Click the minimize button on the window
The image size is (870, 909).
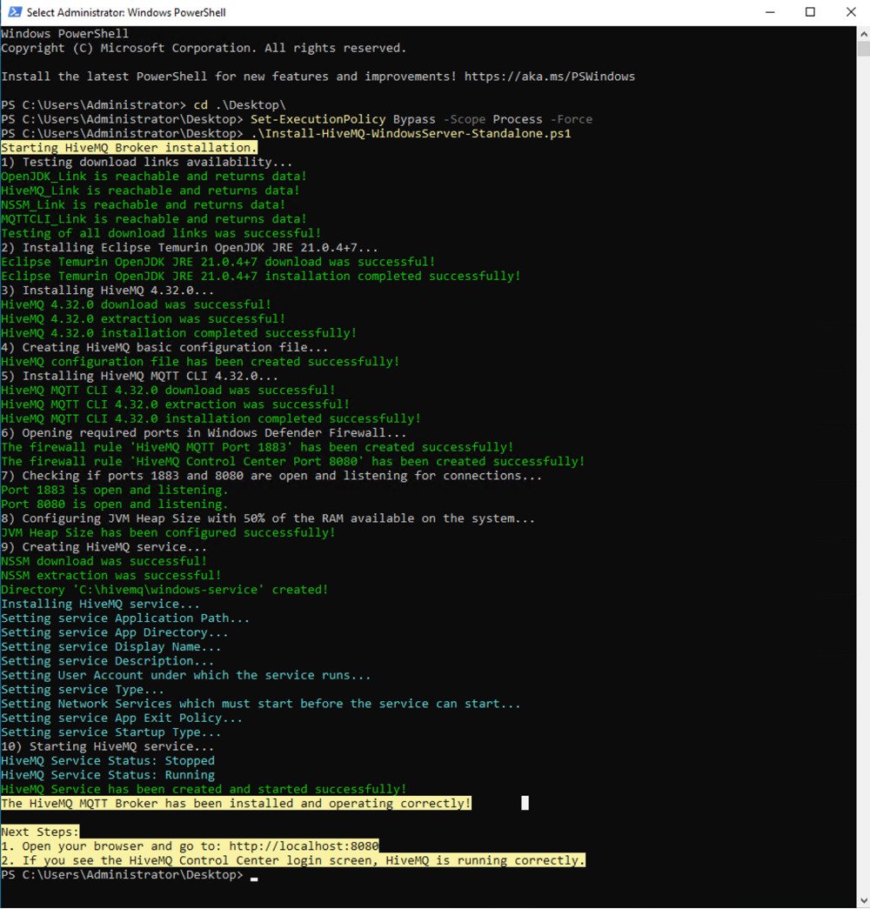click(x=769, y=12)
